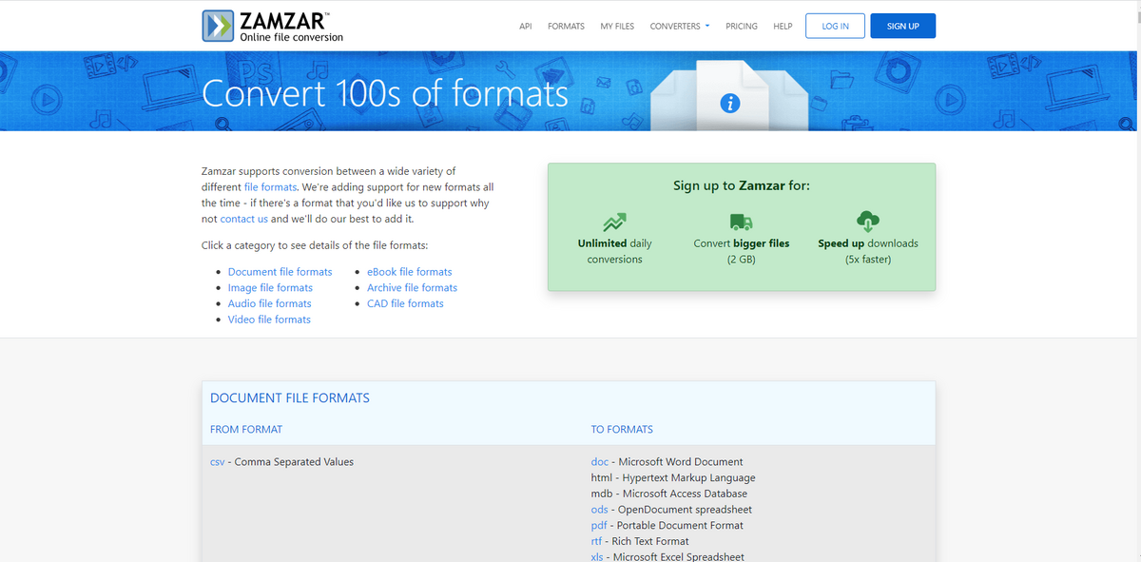Screen dimensions: 1141x562
Task: Open the rtf format link
Action: tap(596, 541)
